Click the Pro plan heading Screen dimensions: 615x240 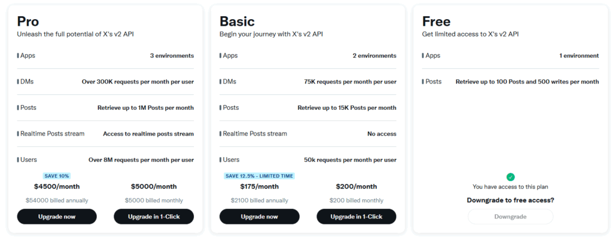pos(28,21)
